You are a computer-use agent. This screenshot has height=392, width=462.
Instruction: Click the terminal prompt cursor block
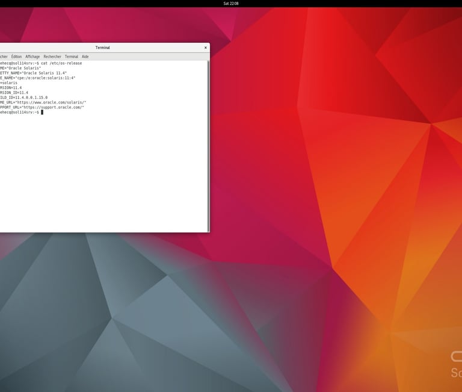tap(42, 112)
